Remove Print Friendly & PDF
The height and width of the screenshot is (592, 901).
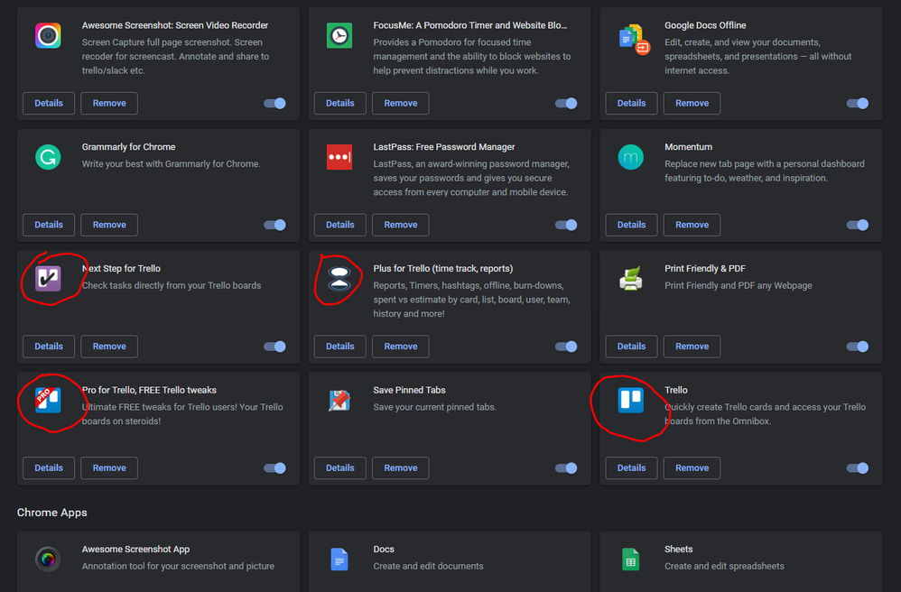click(692, 347)
